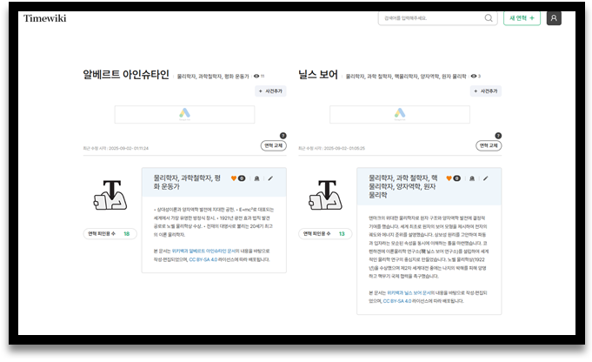
Task: Add event to Einstein timeline via 사건추가
Action: [270, 90]
